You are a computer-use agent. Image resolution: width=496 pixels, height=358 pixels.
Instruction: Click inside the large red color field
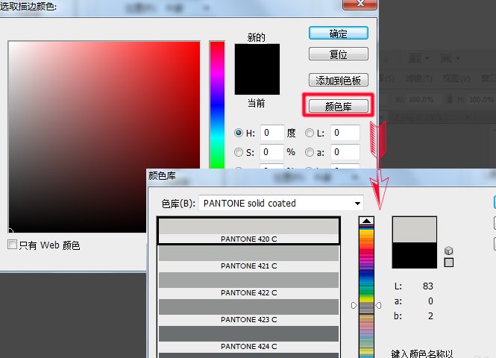[x=104, y=134]
